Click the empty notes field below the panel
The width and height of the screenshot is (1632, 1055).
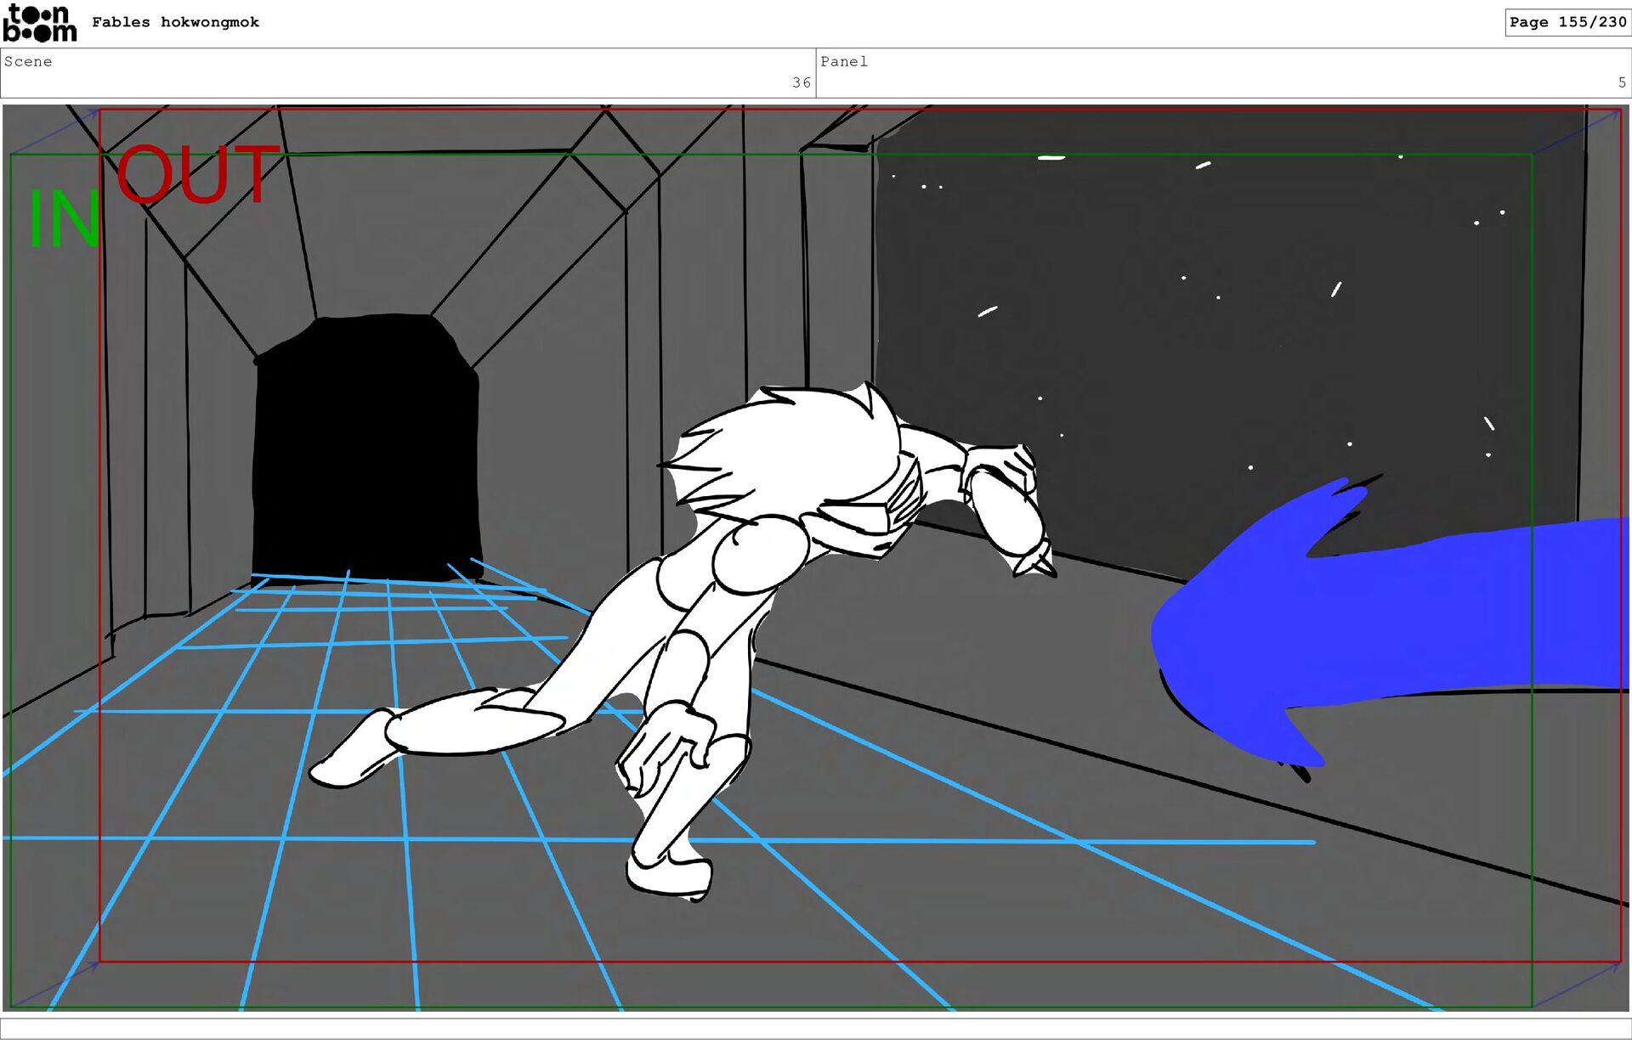click(816, 1028)
